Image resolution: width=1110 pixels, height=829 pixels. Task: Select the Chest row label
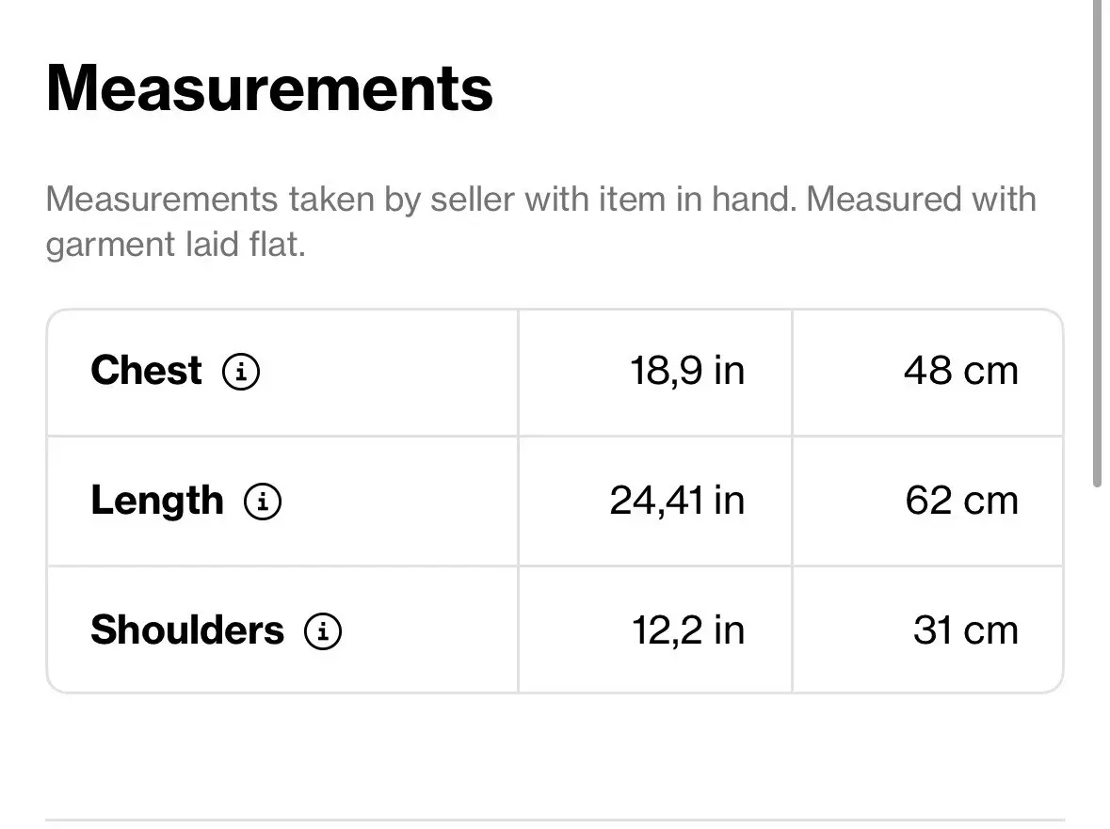(147, 370)
